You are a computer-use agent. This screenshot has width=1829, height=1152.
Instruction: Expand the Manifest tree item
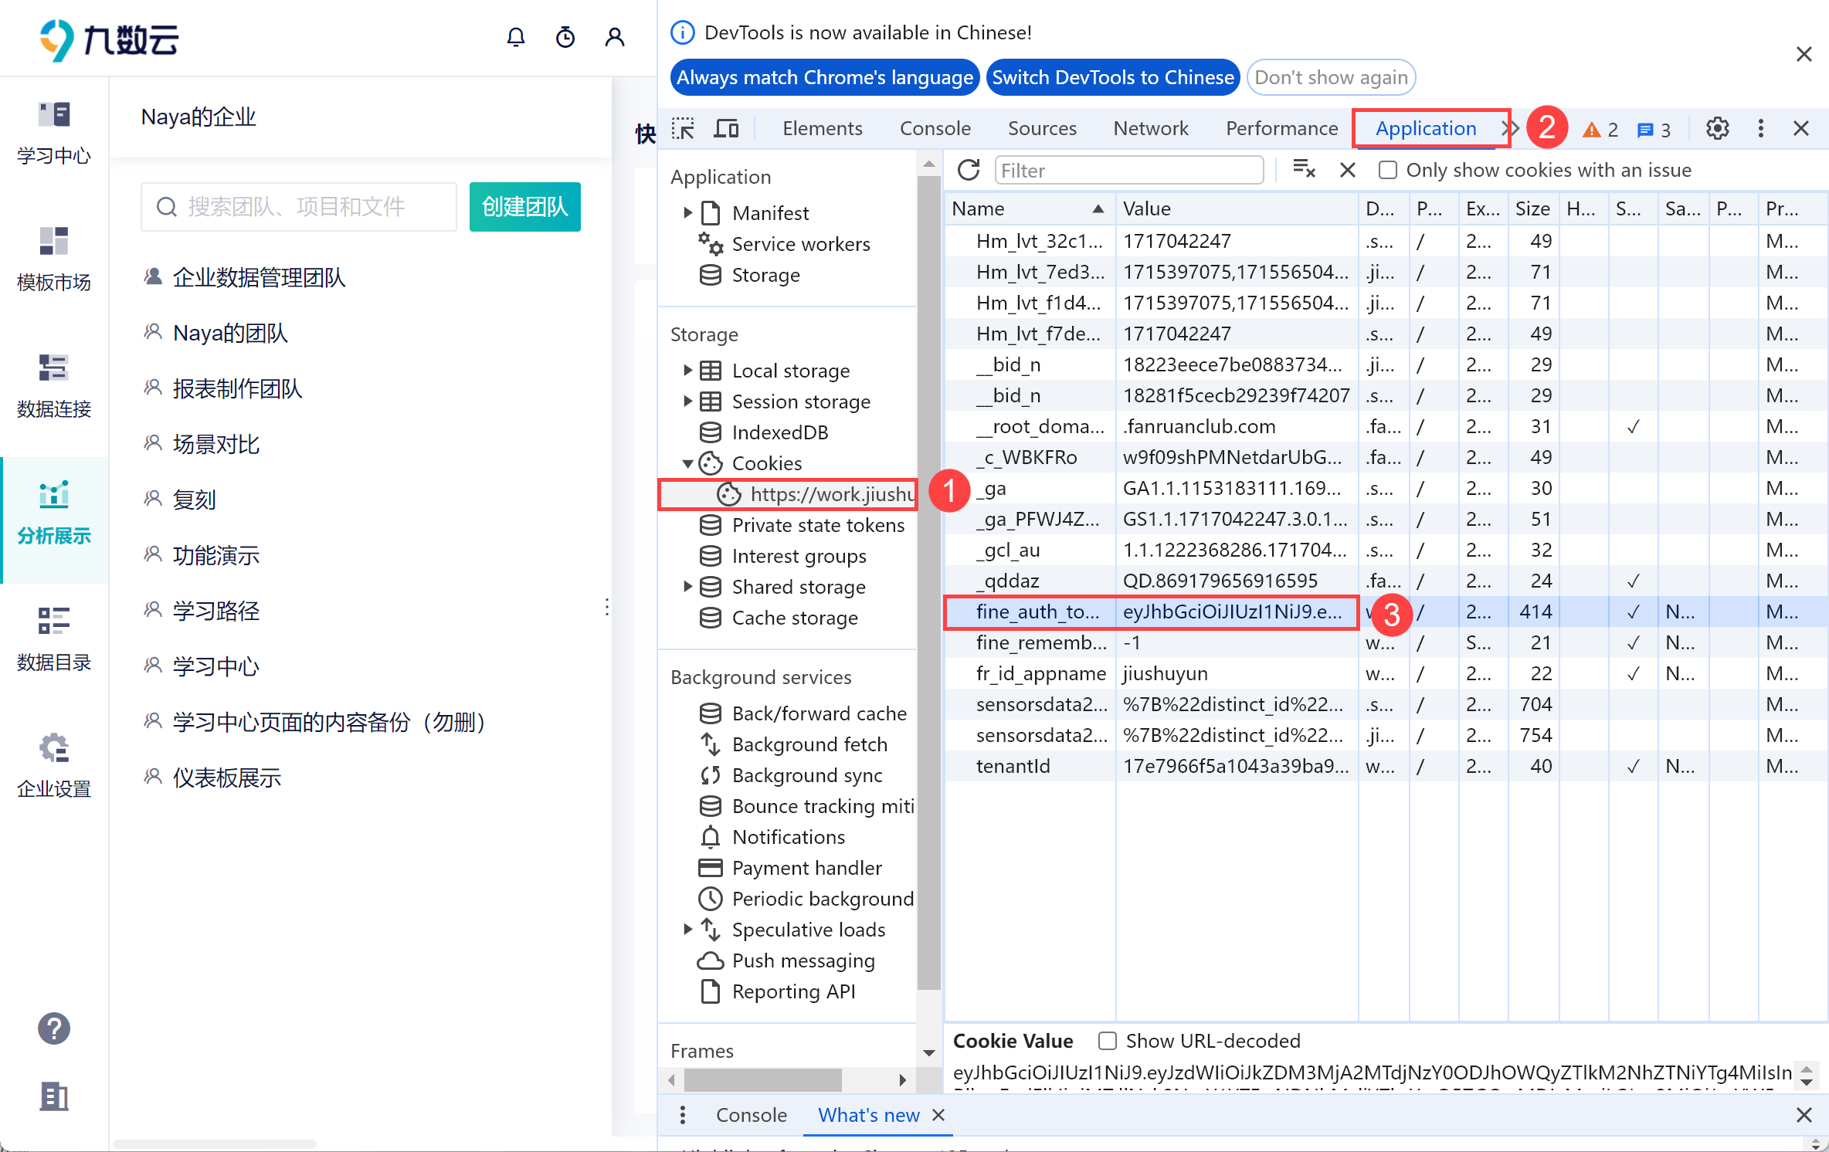pos(687,212)
